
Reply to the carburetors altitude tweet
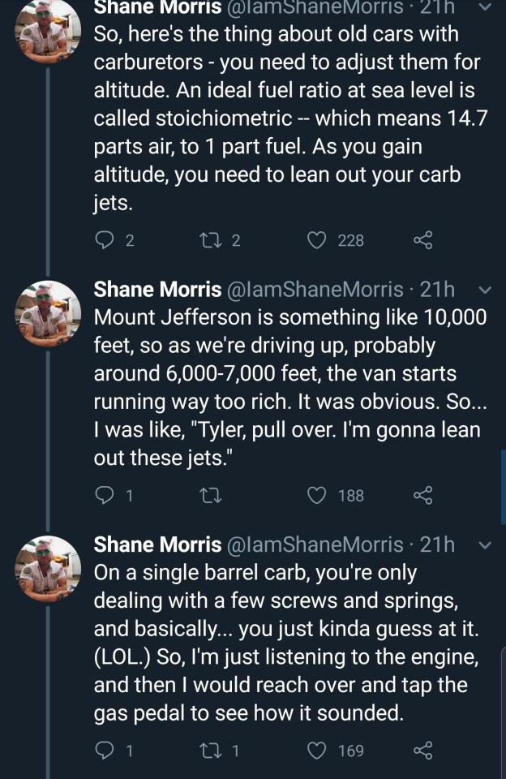coord(106,240)
